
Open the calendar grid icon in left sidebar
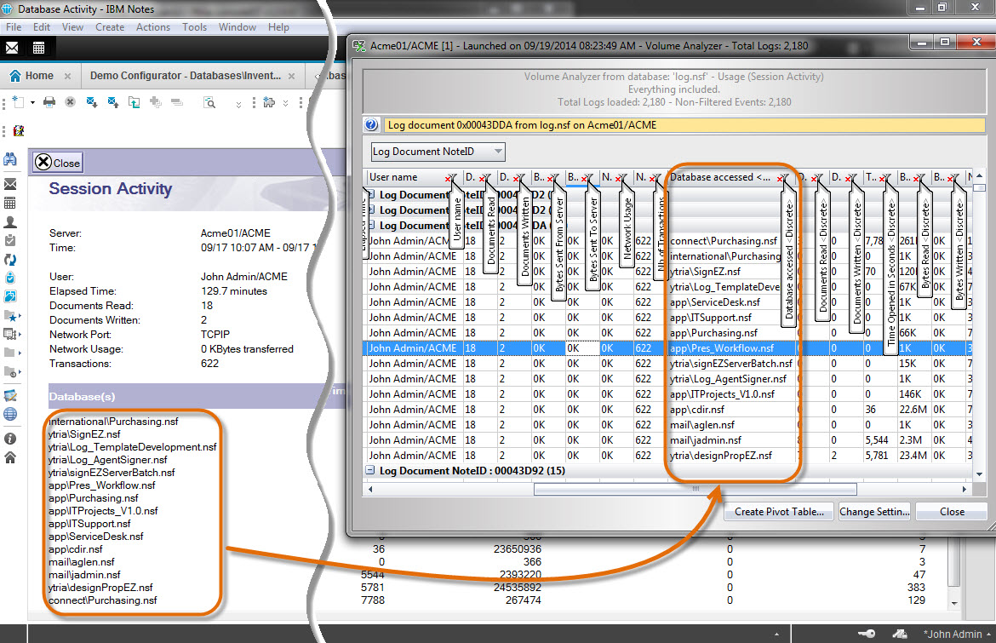point(10,204)
